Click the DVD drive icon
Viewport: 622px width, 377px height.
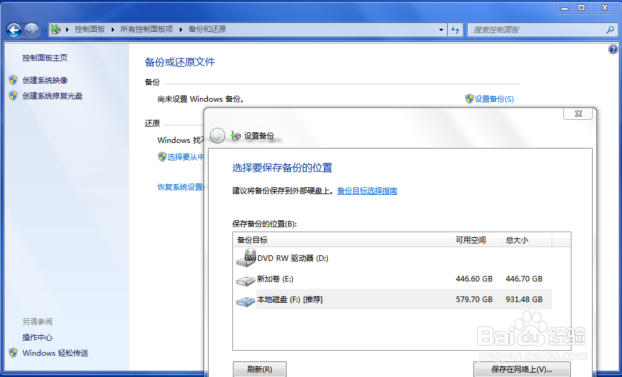point(246,258)
